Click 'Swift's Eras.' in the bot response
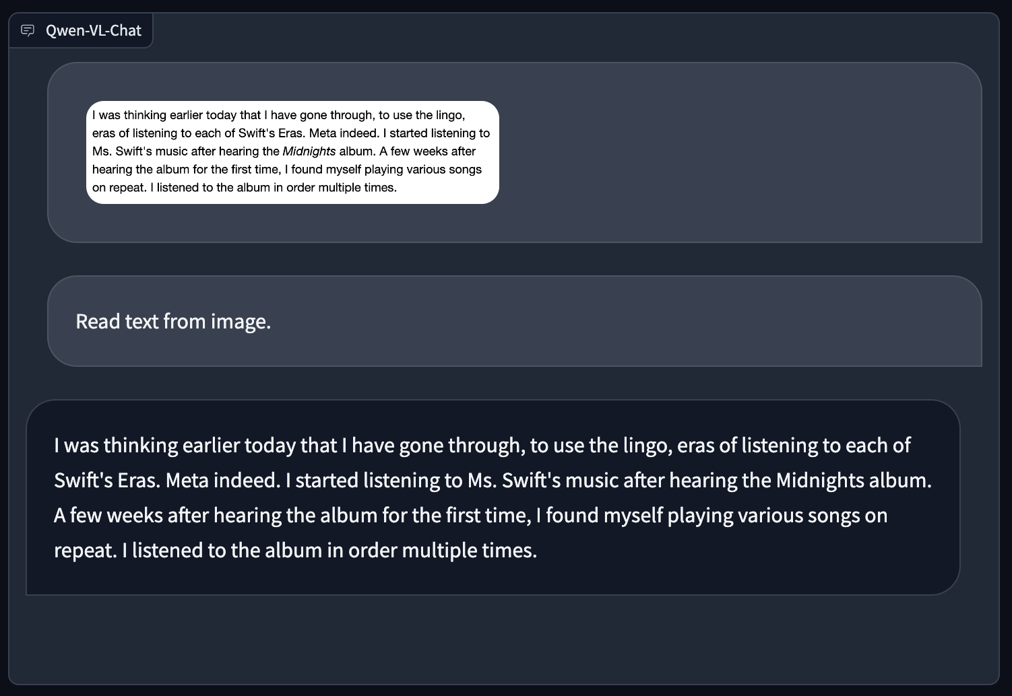 point(107,480)
